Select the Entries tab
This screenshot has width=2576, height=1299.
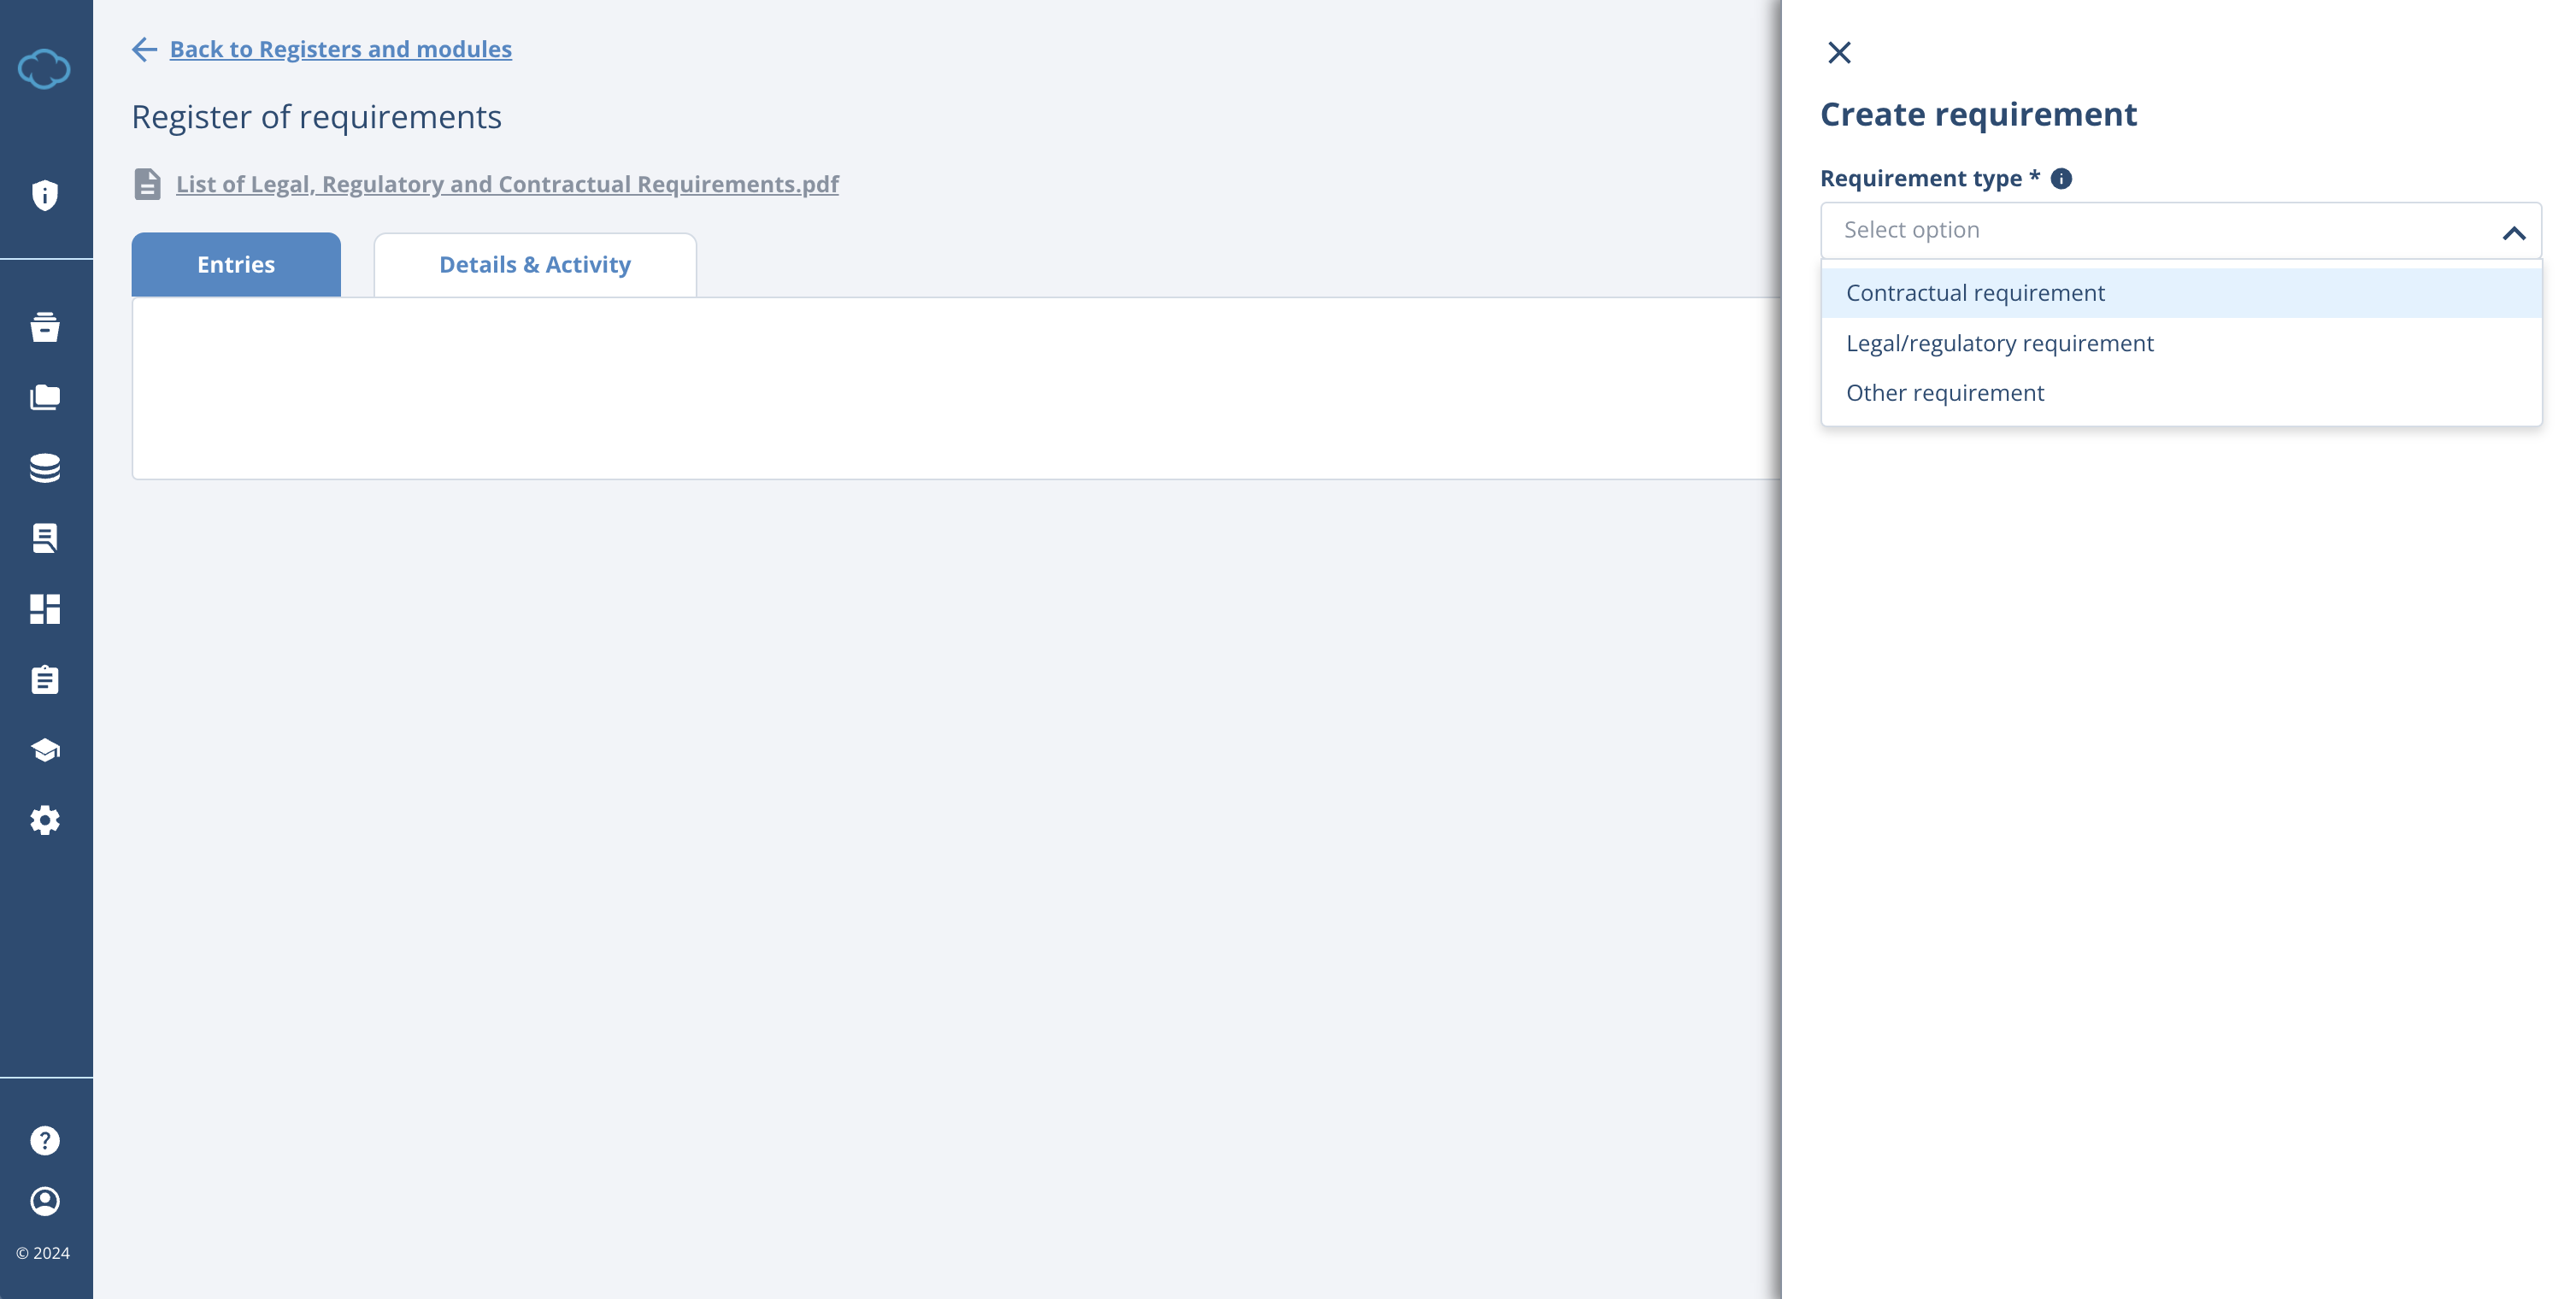[x=236, y=265]
